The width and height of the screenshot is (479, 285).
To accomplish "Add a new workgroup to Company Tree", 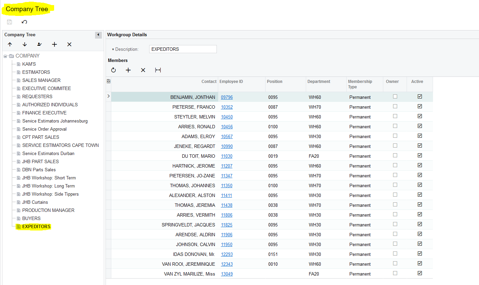I will coord(54,44).
